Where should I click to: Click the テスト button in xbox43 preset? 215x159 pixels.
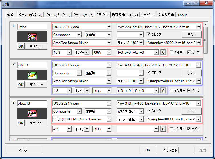point(192,111)
